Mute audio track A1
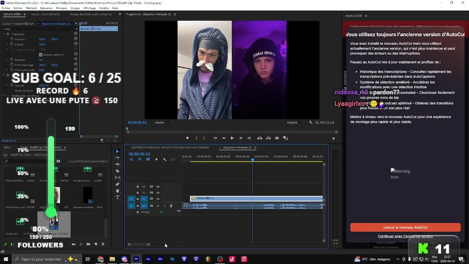Screen dimensions: 469x264 coord(158,206)
